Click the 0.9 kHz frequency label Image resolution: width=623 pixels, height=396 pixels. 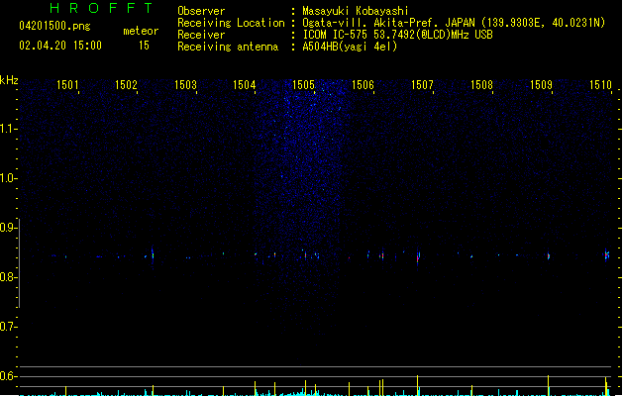pos(8,228)
